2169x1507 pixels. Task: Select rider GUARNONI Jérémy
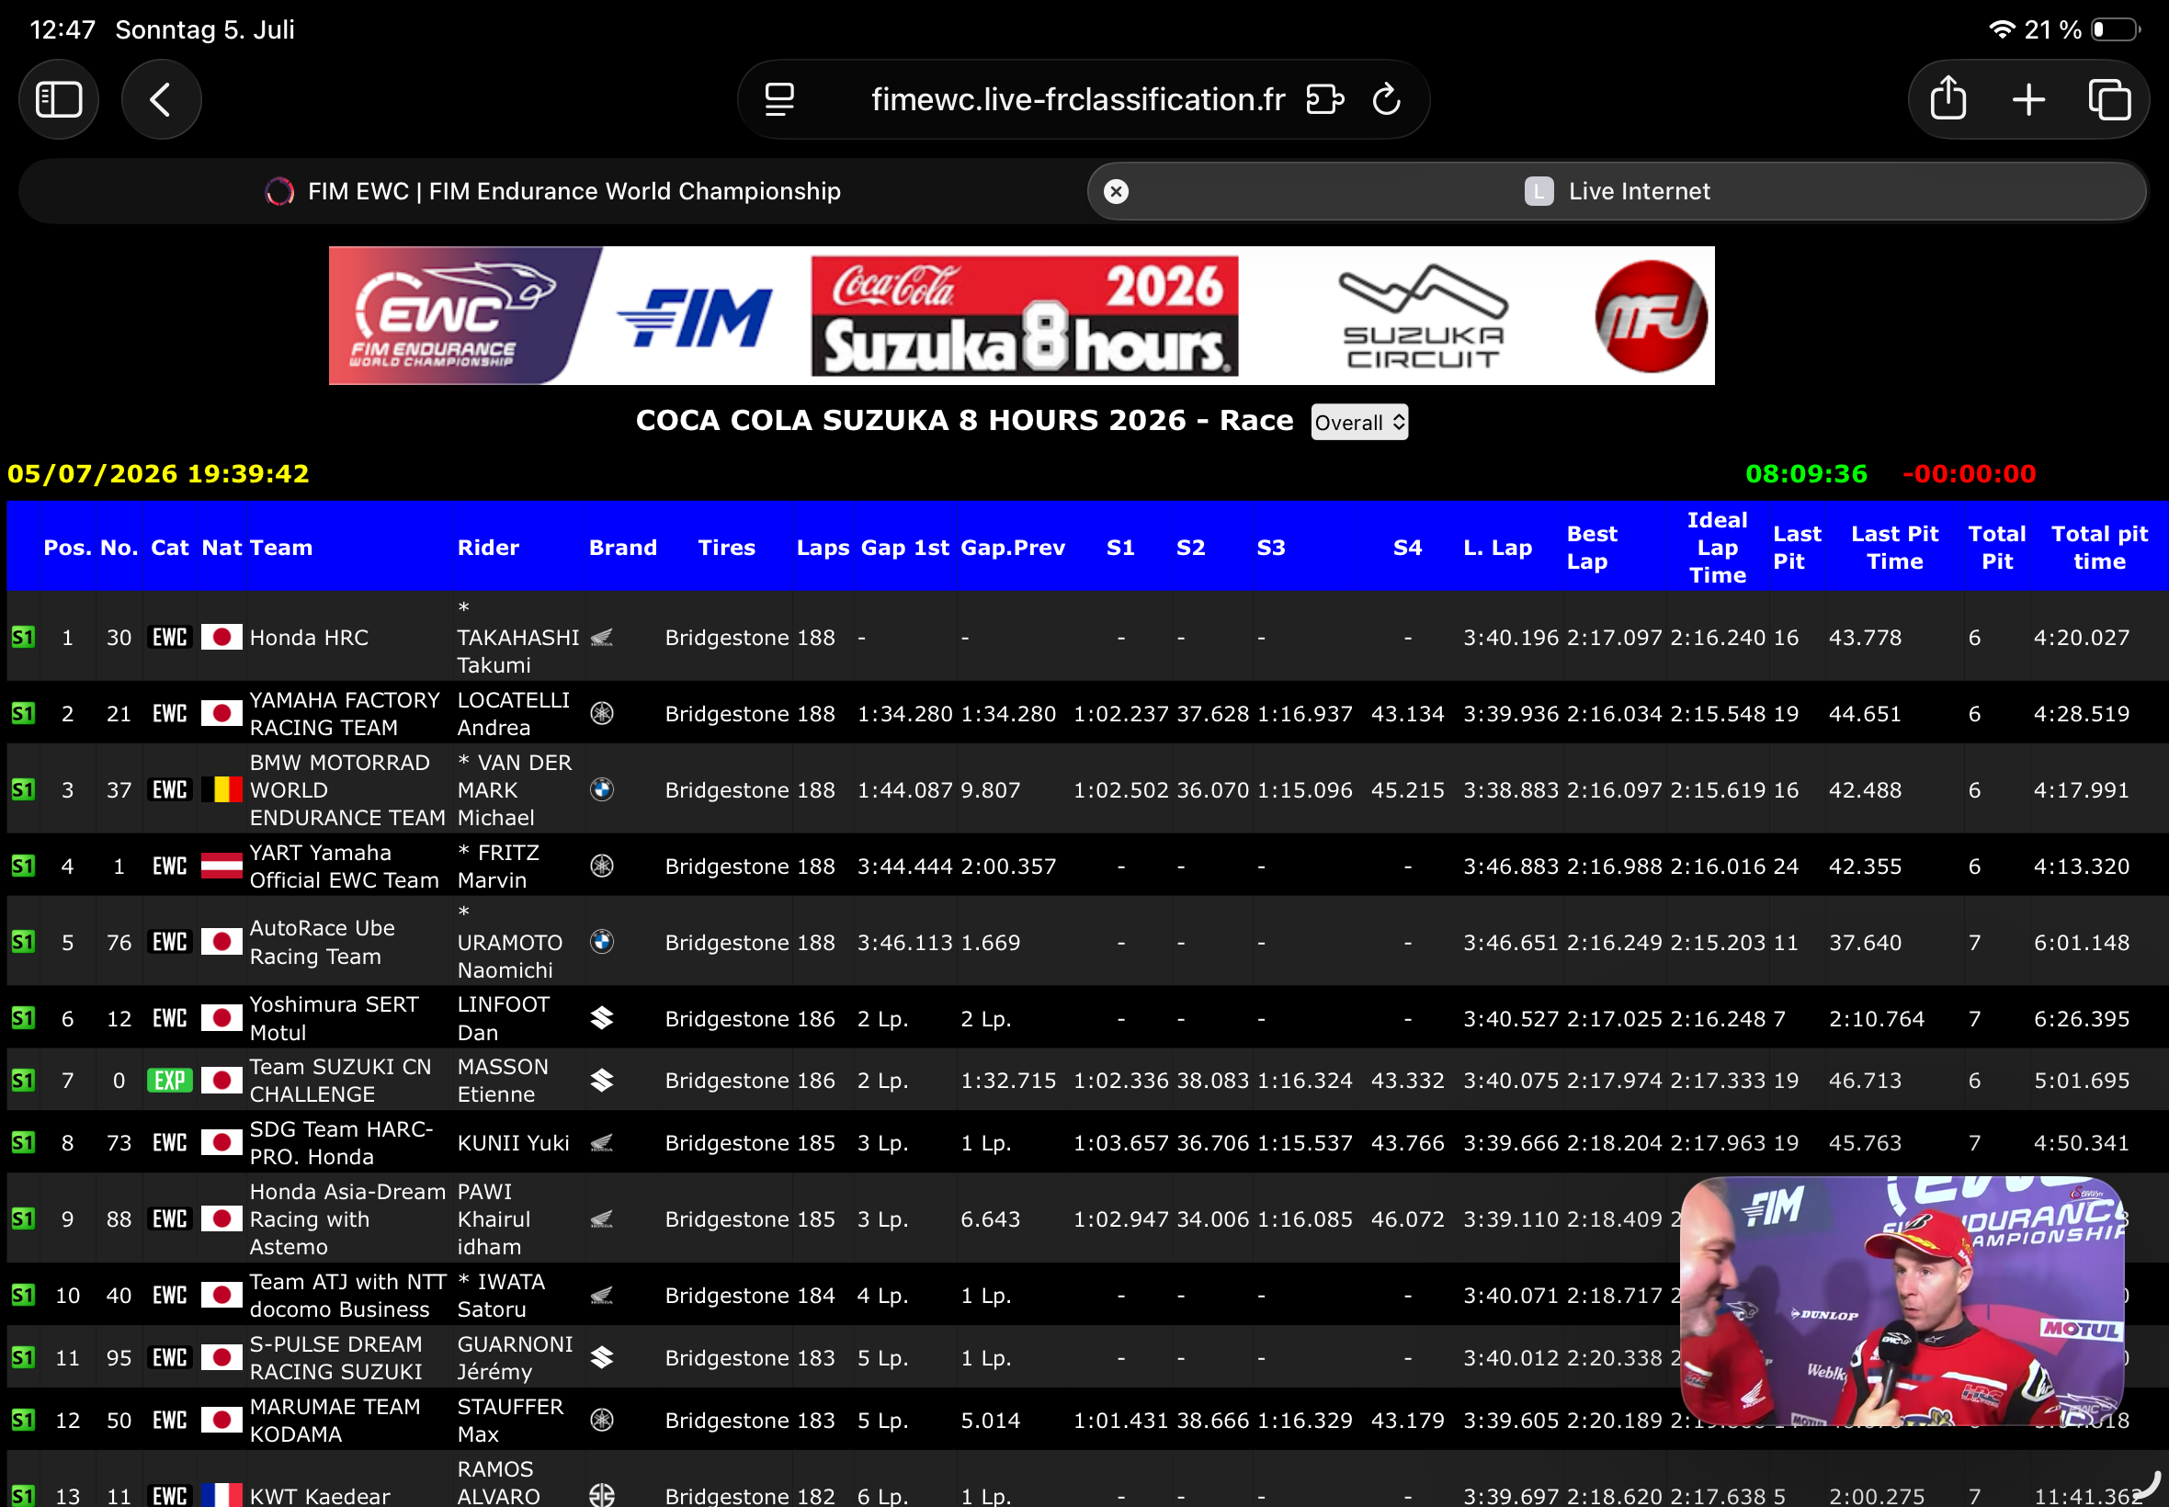tap(515, 1358)
